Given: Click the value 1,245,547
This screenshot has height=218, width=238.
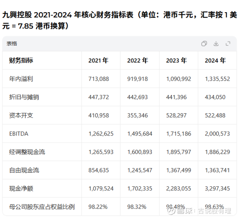Looking at the screenshot, I should tap(140, 170).
